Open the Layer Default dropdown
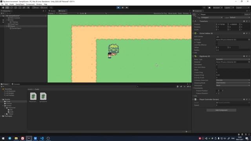The image size is (251, 141). pyautogui.click(x=240, y=17)
